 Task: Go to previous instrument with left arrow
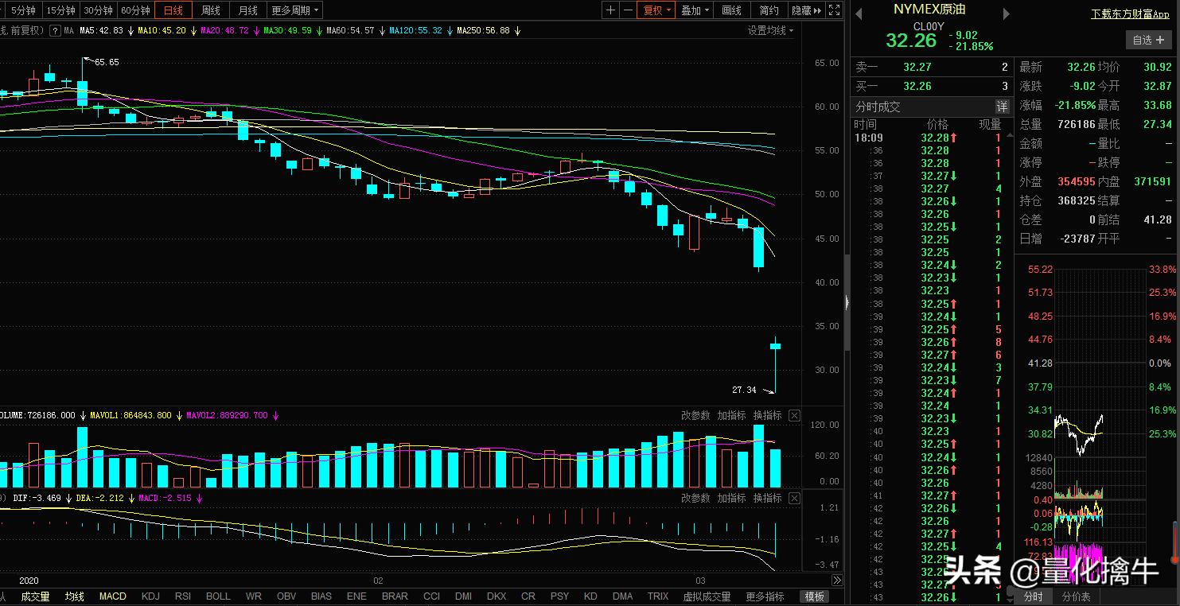point(859,14)
